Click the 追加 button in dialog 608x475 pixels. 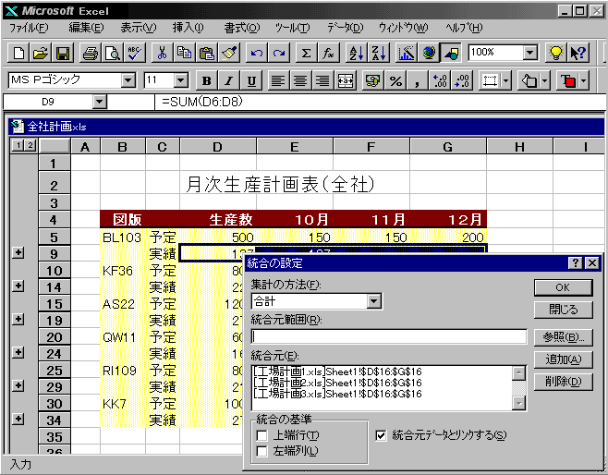(x=563, y=359)
